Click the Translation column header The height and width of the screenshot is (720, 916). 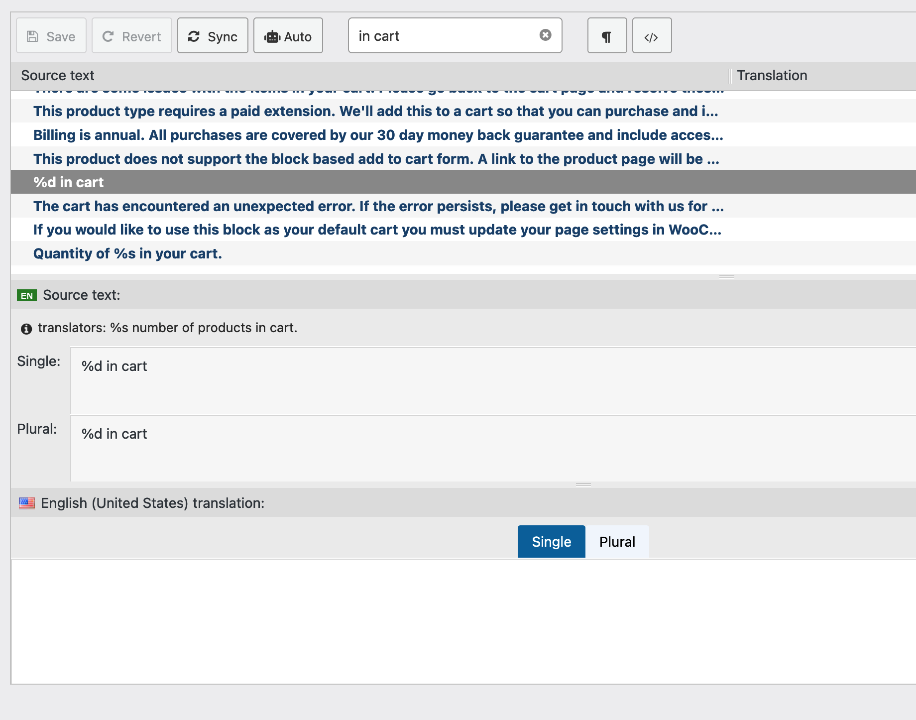pos(772,75)
